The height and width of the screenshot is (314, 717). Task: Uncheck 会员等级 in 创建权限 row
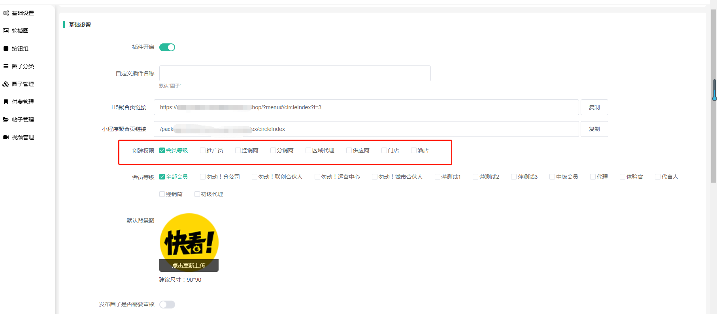pyautogui.click(x=162, y=150)
